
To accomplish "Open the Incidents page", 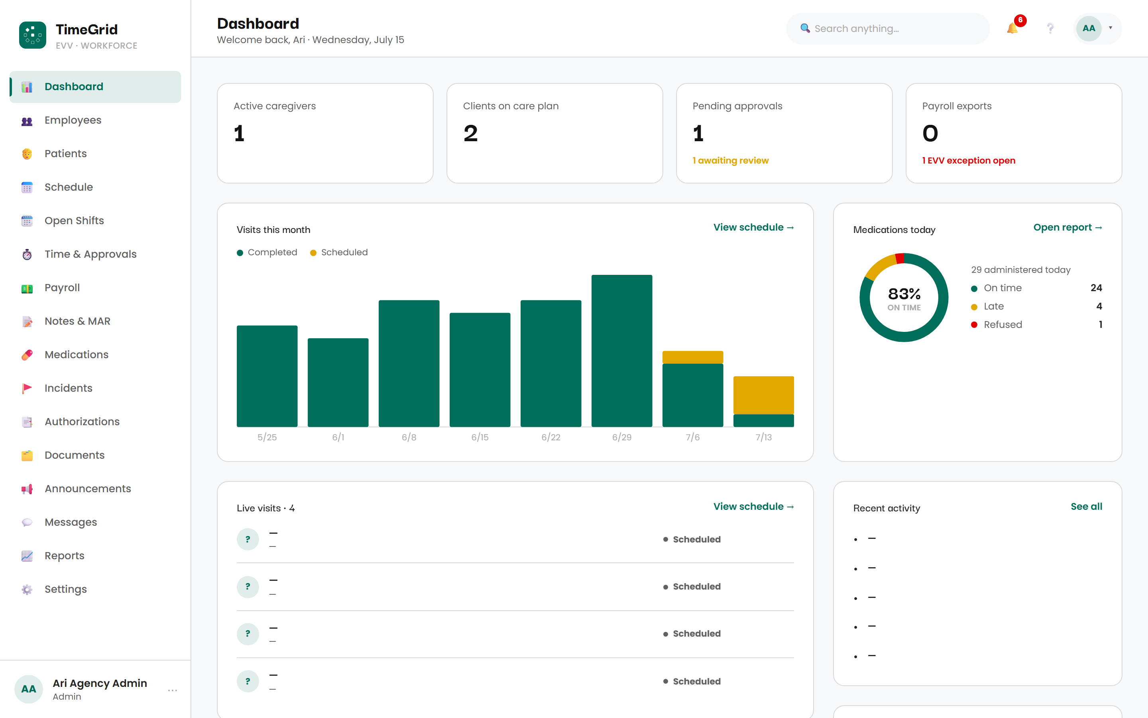I will pyautogui.click(x=95, y=389).
